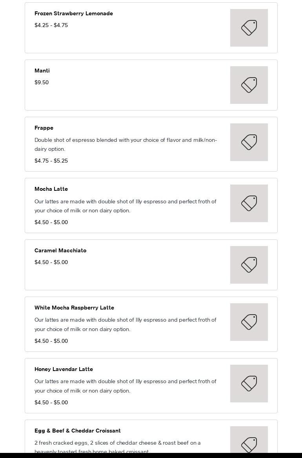The height and width of the screenshot is (458, 302).
Task: Click the White Mocha Raspberry Latte tag icon
Action: [x=249, y=322]
